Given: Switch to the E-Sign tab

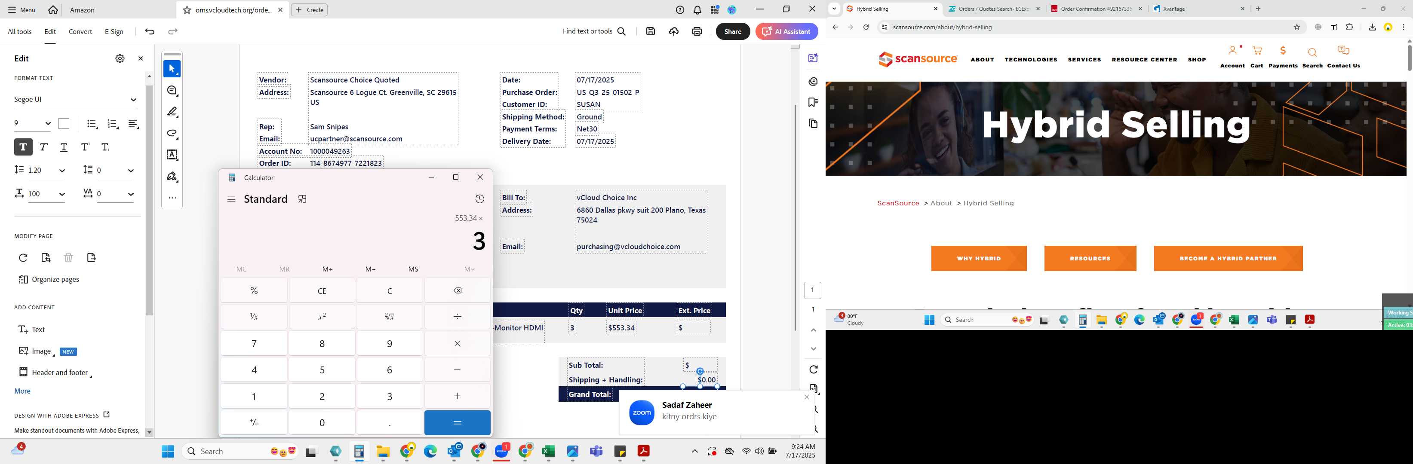Looking at the screenshot, I should [x=114, y=32].
